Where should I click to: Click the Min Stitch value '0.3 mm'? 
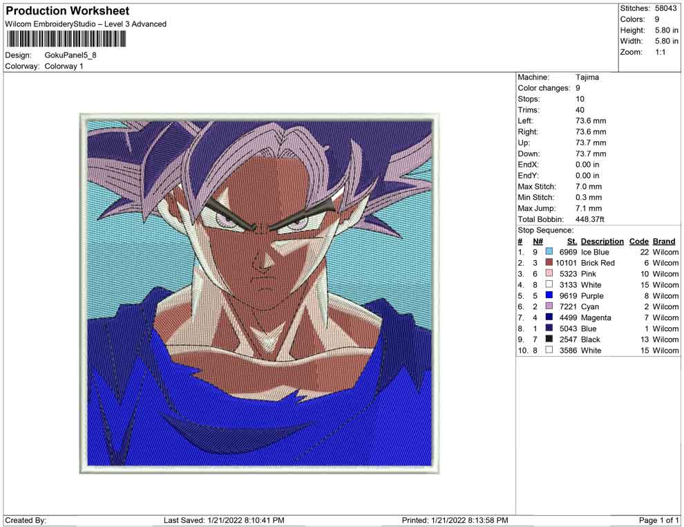pos(589,197)
